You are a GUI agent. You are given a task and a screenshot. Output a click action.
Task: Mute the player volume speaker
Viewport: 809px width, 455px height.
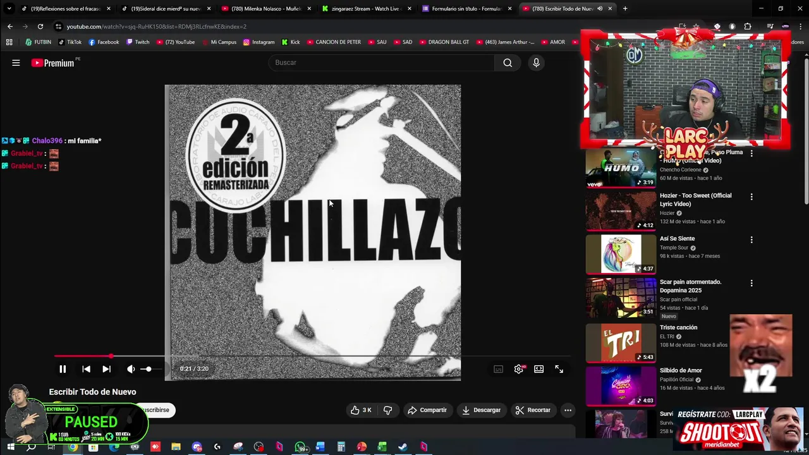(131, 369)
